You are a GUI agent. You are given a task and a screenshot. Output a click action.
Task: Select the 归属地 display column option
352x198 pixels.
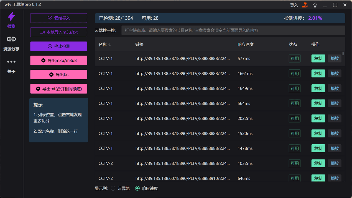click(113, 188)
